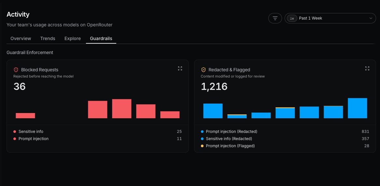Click the Prompt injection legend label in Blocked Requests
380x186 pixels.
(x=34, y=139)
